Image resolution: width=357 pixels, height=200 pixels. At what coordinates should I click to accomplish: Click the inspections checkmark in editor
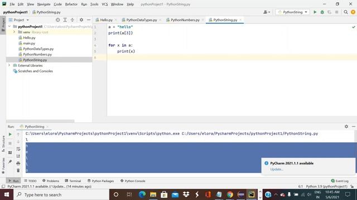pyautogui.click(x=353, y=27)
